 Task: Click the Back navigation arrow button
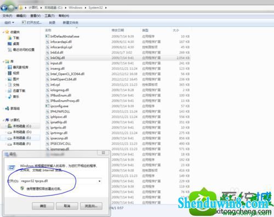click(4, 8)
